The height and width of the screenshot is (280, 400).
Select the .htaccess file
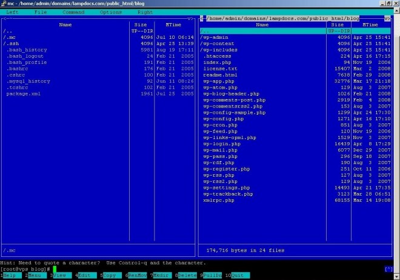point(295,56)
